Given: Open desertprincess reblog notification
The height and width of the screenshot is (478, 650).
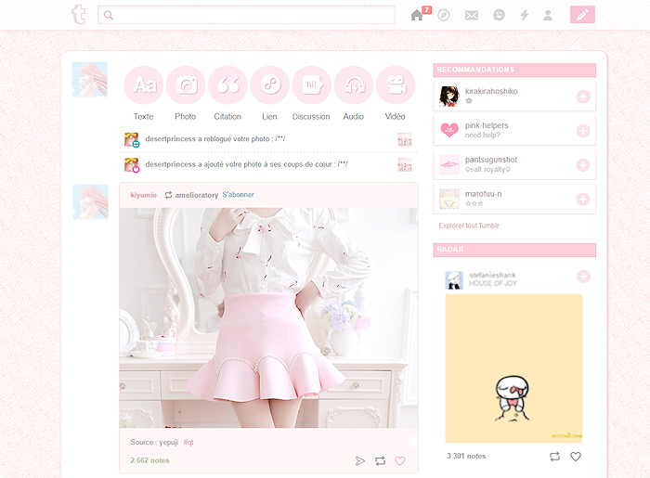Looking at the screenshot, I should 267,139.
